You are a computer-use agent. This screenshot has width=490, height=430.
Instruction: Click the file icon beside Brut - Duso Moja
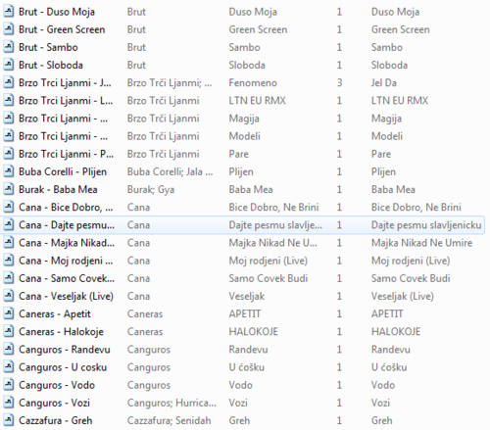click(x=9, y=12)
